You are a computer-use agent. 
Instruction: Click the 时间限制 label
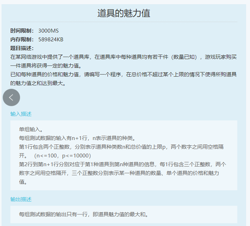pos(22,31)
